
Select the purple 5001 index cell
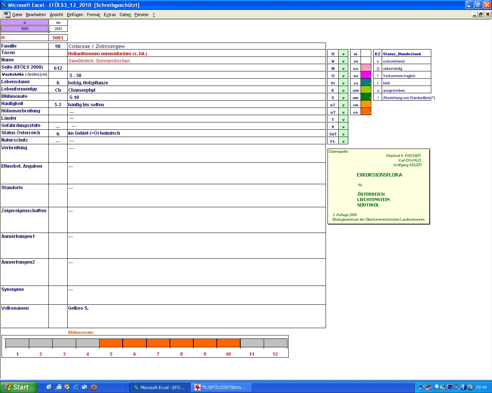pyautogui.click(x=25, y=29)
